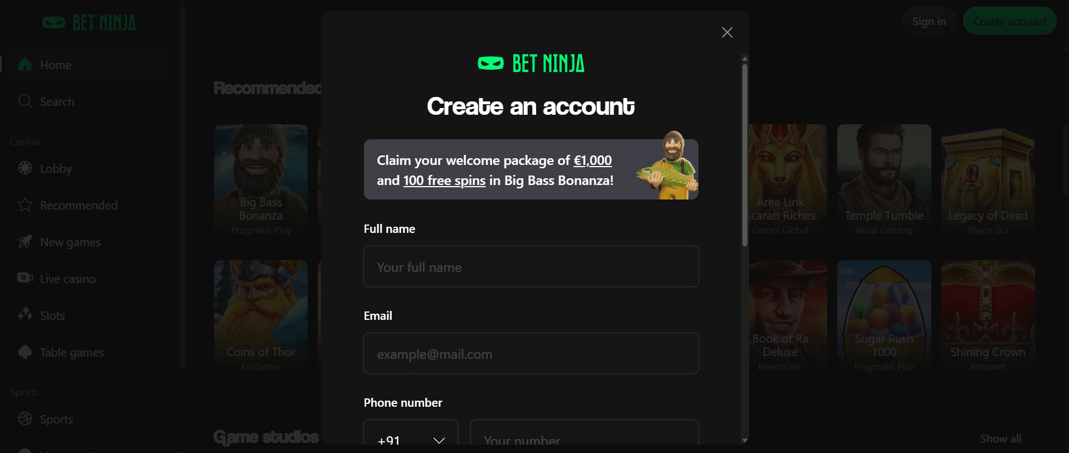Open the 100 free spins link
1069x453 pixels.
(444, 181)
